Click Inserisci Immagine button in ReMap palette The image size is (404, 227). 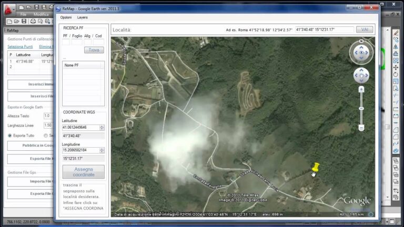[31, 85]
